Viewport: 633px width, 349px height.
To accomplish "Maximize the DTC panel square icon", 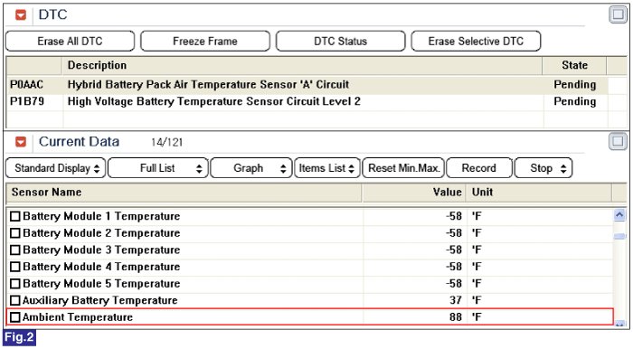I will 618,14.
